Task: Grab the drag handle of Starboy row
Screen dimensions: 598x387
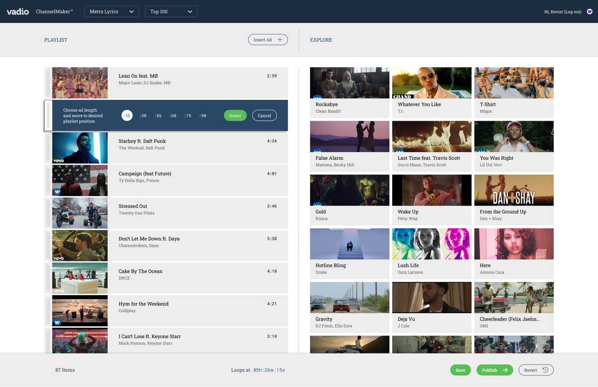Action: [x=48, y=148]
